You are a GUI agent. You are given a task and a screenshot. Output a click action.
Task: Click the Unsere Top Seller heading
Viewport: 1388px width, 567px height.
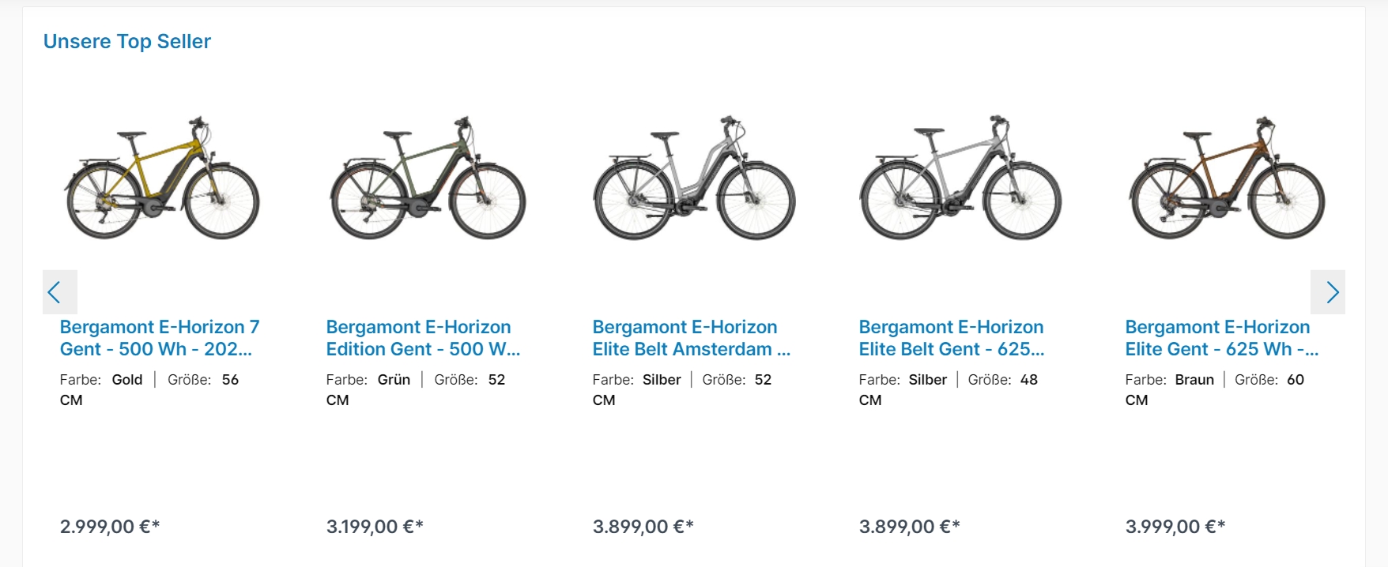pyautogui.click(x=127, y=42)
